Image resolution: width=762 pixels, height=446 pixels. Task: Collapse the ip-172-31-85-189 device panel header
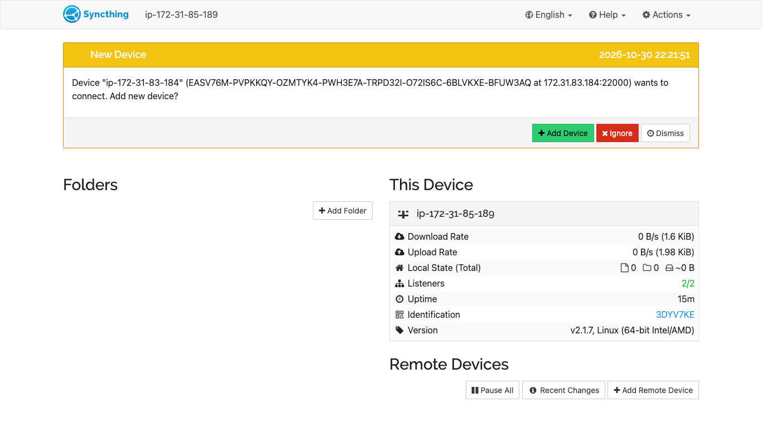click(x=544, y=214)
